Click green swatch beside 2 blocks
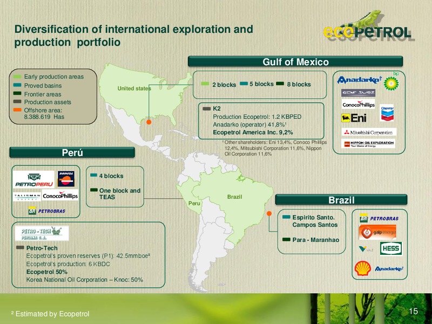This screenshot has width=432, height=324. coord(205,84)
